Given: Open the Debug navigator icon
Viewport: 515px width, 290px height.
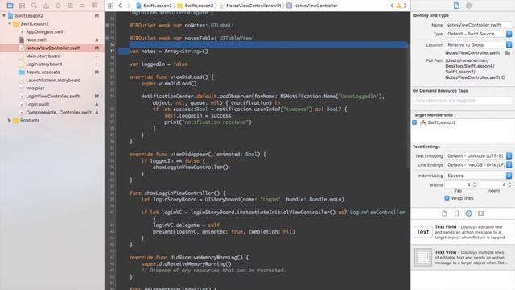Looking at the screenshot, I should [x=70, y=6].
